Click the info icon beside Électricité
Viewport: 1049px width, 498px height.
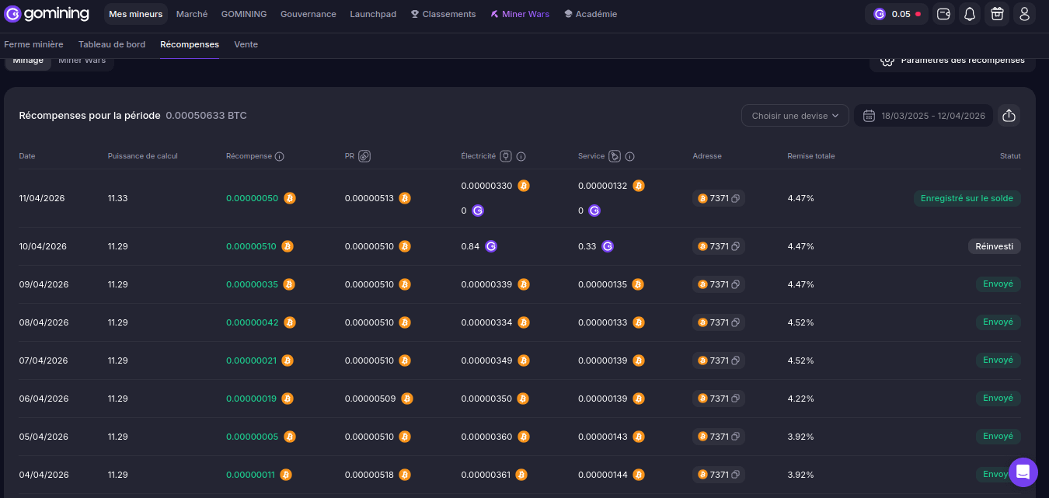[x=521, y=156]
